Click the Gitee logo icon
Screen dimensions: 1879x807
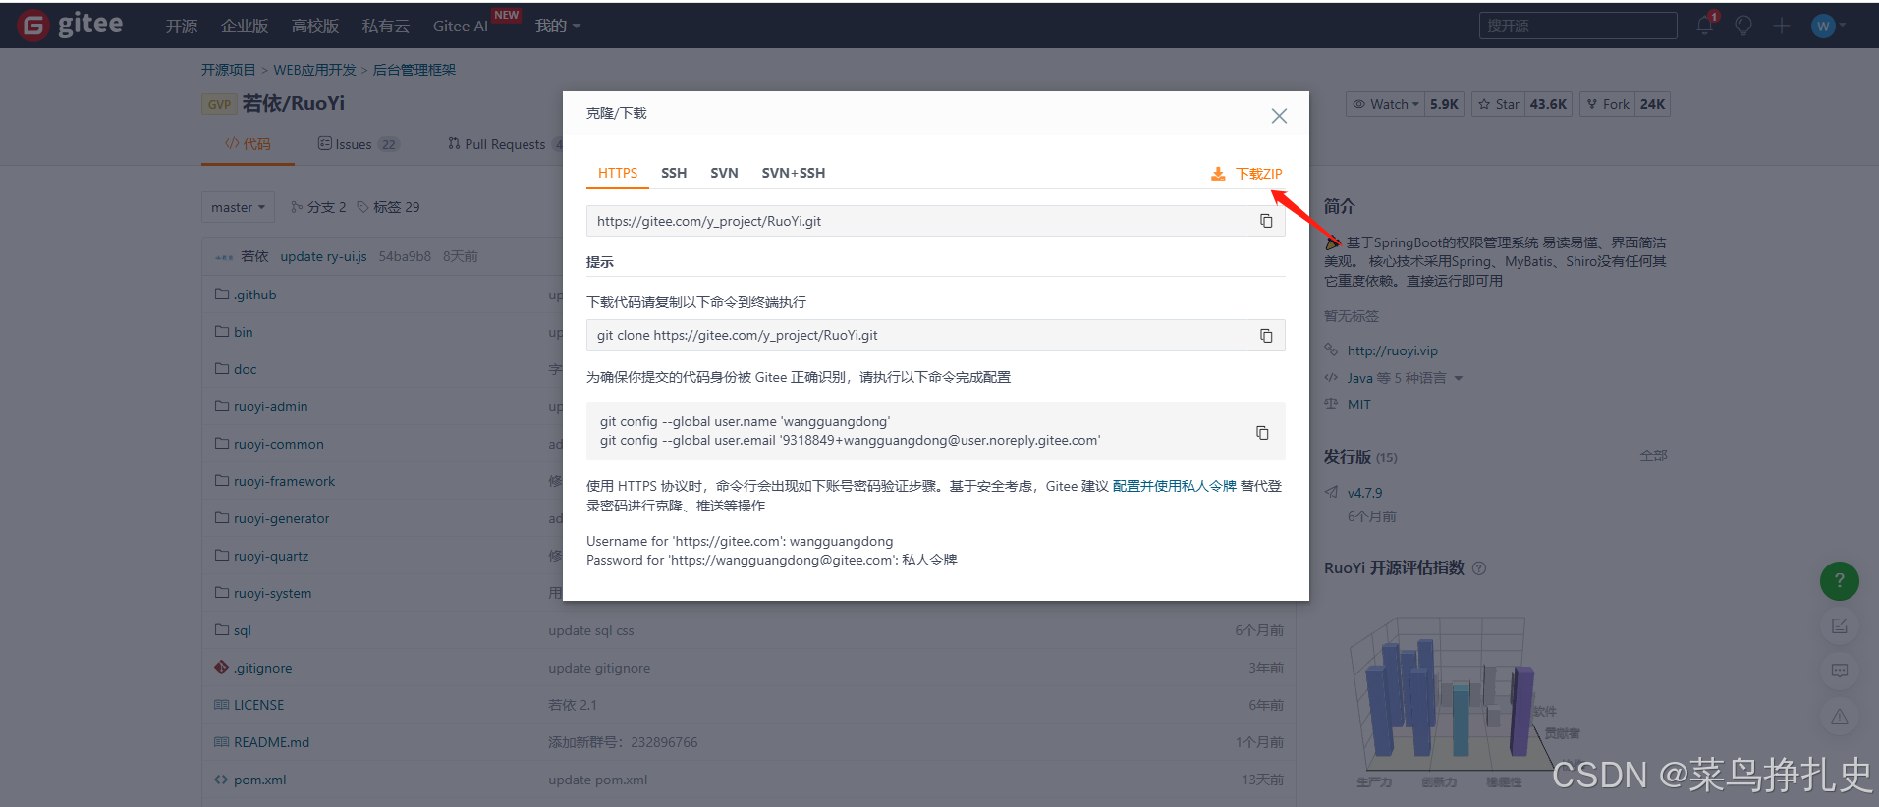[33, 26]
